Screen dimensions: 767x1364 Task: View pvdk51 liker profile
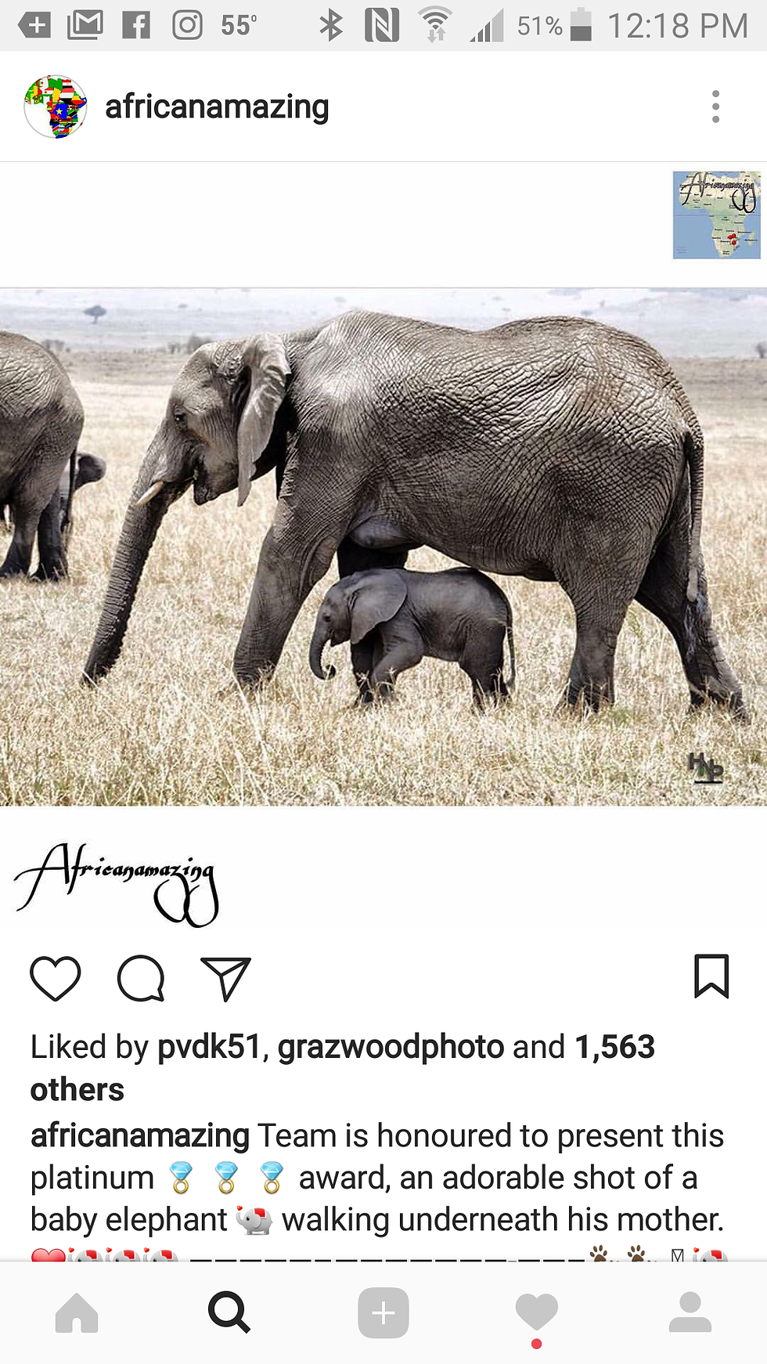coord(209,1047)
